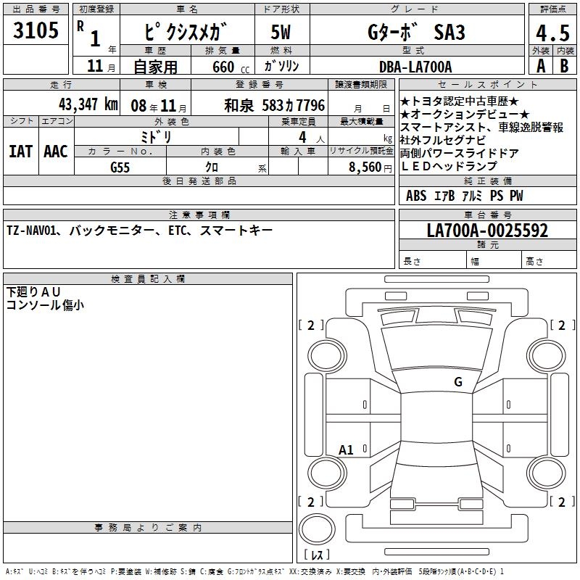580x580 pixels.
Task: Select the car name ピクシスメガ
Action: tap(186, 31)
